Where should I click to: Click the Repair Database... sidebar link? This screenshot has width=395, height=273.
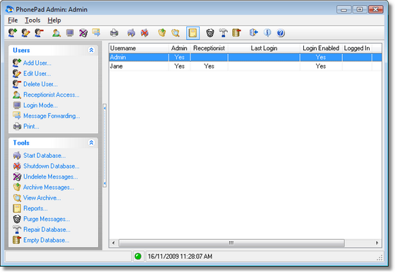tap(47, 230)
